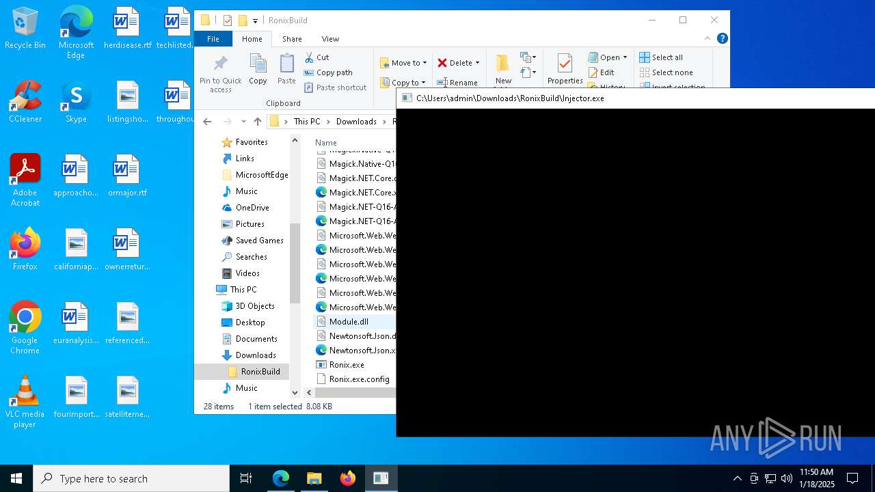Open Google Chrome desktop shortcut

click(25, 328)
